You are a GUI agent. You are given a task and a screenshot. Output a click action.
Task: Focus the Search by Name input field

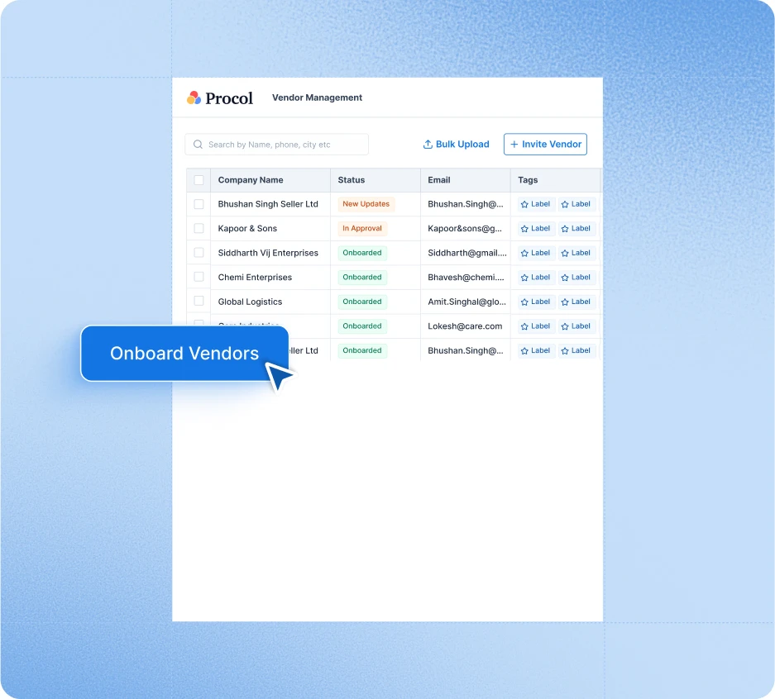pos(281,145)
